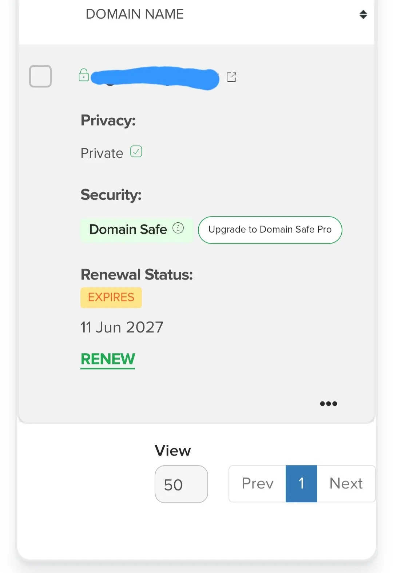Click Upgrade to Domain Safe Pro
Viewport: 393px width, 573px height.
(x=270, y=230)
